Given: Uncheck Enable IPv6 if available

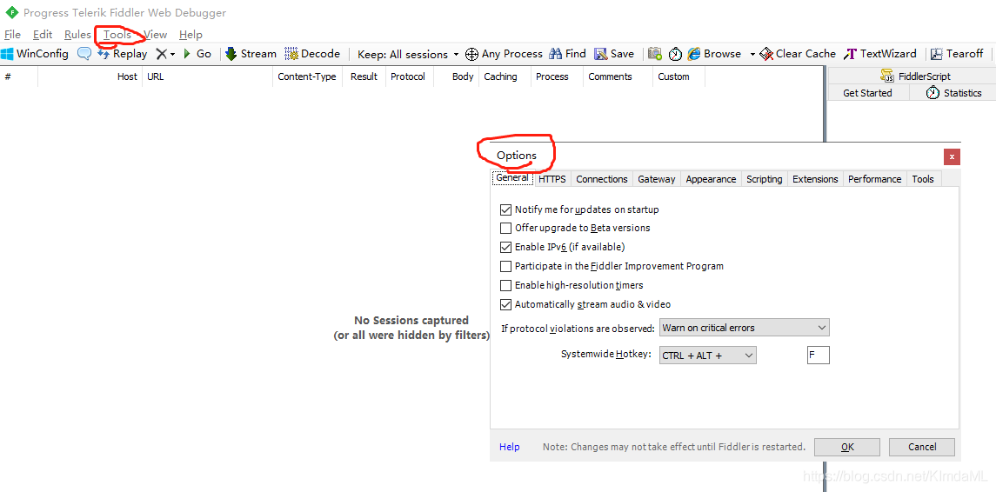Looking at the screenshot, I should click(505, 247).
